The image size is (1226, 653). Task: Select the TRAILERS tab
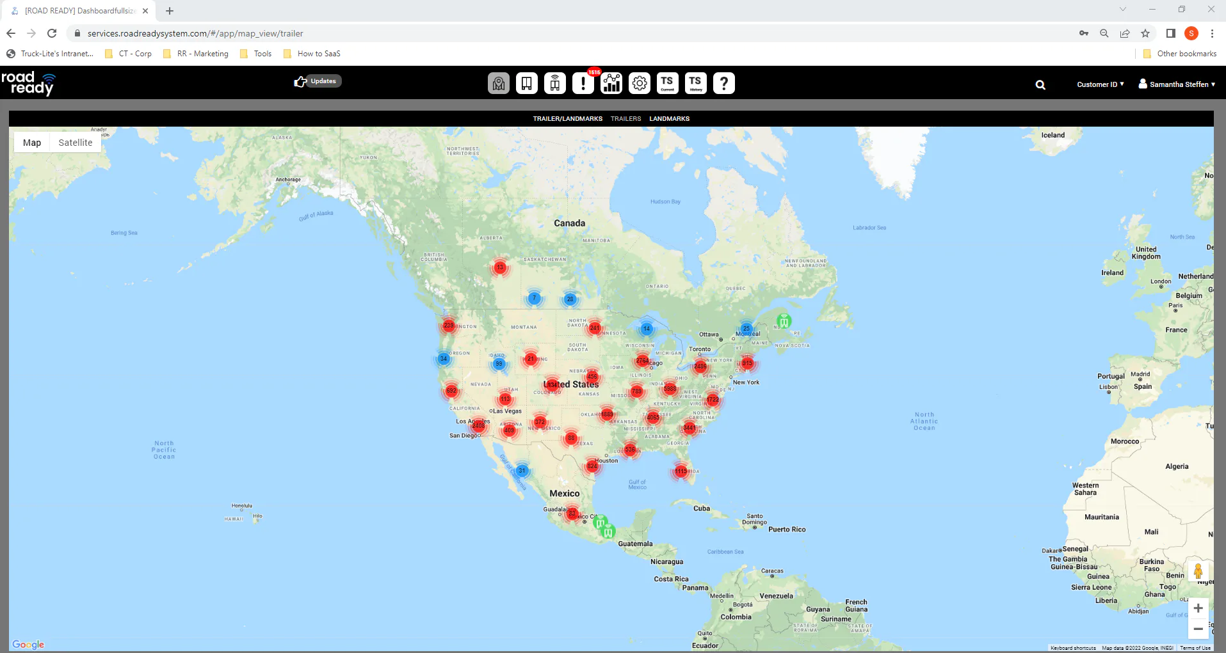tap(625, 118)
